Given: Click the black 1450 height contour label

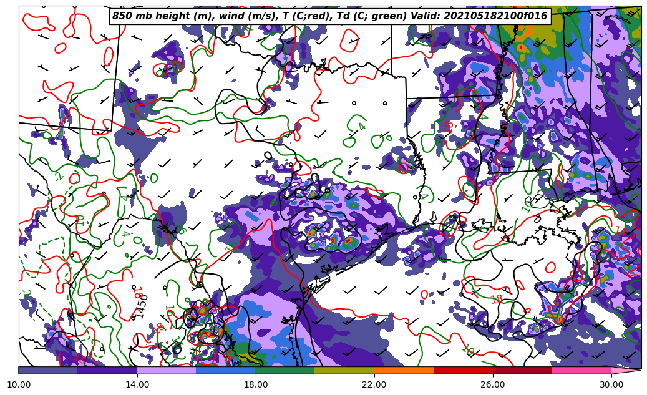Looking at the screenshot, I should 142,306.
